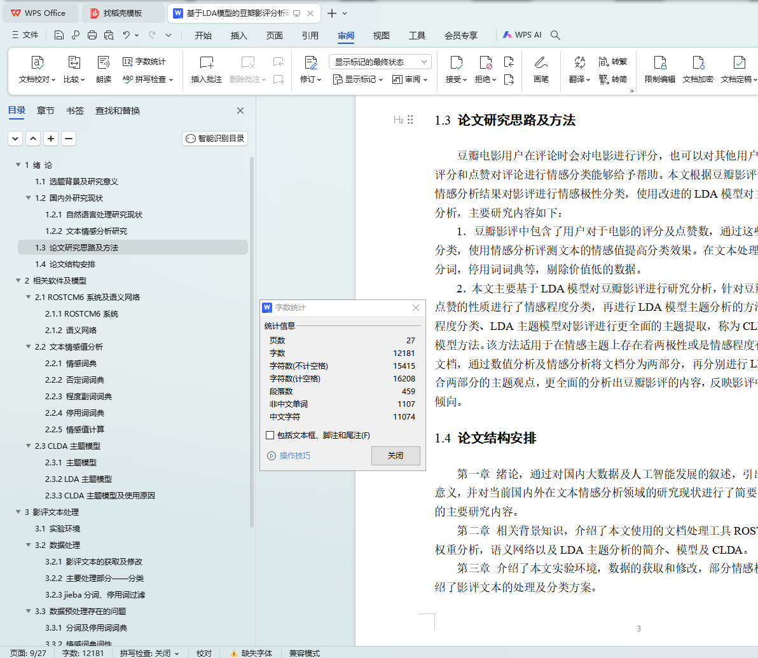Click 字数: 12181 in status bar

click(83, 653)
